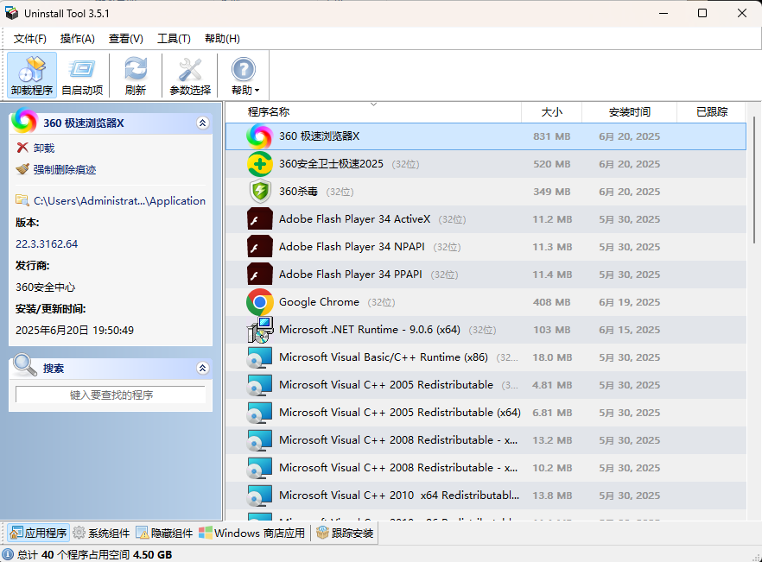Image resolution: width=762 pixels, height=562 pixels.
Task: Select the icon of Visual C++ 2005 Redistributable (x64)
Action: click(x=259, y=413)
